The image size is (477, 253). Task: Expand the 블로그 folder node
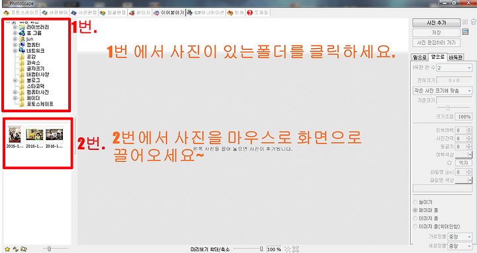pyautogui.click(x=15, y=81)
